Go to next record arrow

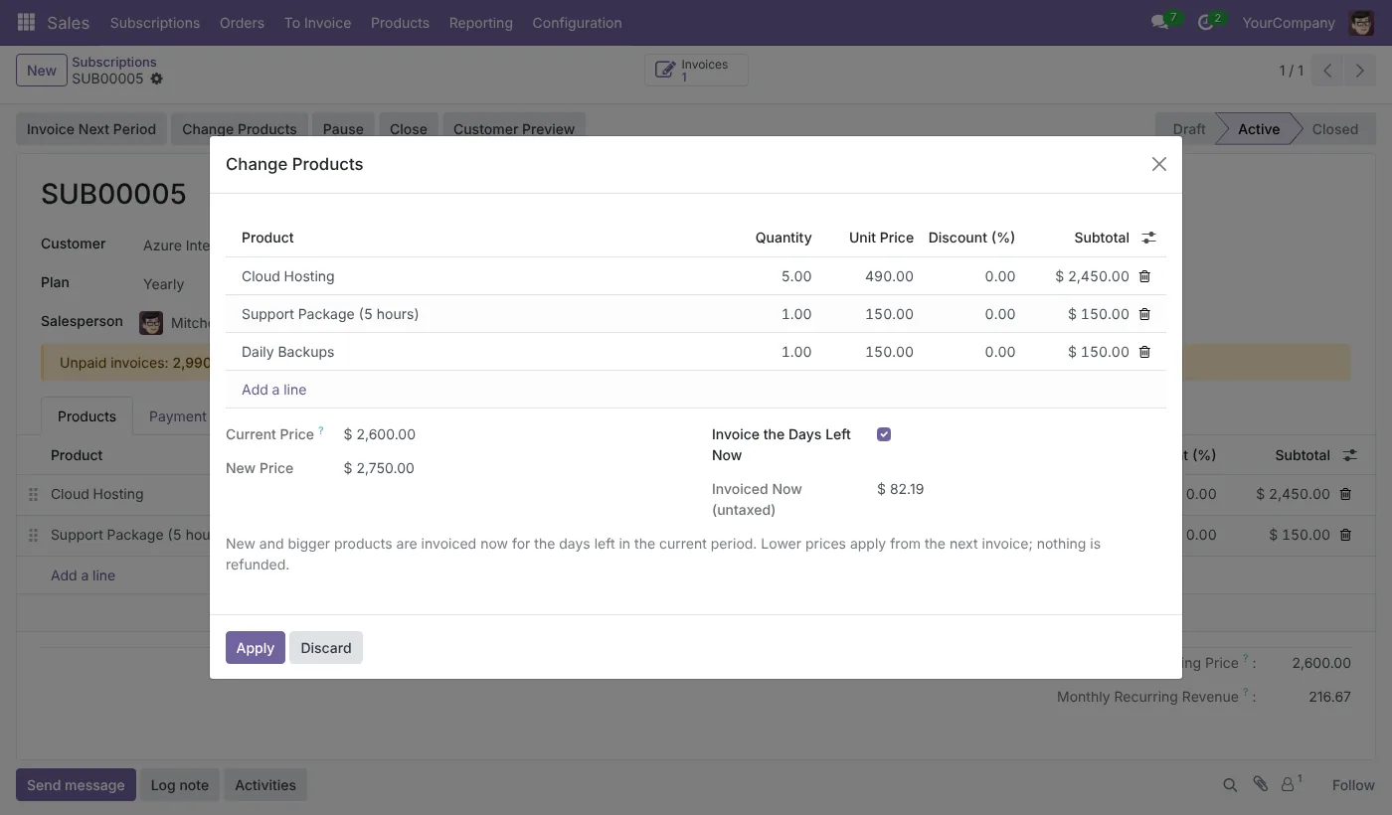click(x=1359, y=71)
